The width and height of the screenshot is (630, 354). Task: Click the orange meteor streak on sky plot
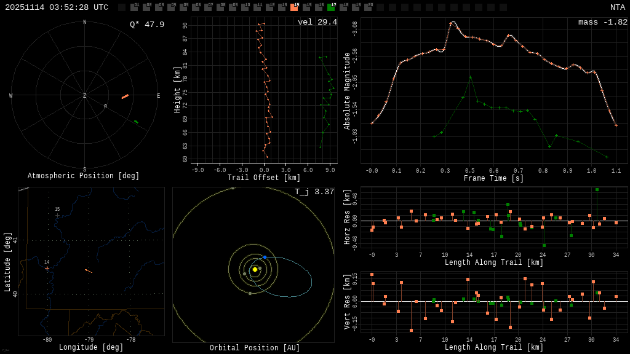click(x=125, y=96)
